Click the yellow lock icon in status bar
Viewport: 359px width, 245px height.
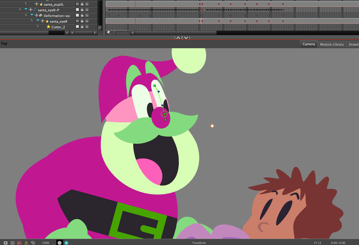(x=26, y=243)
